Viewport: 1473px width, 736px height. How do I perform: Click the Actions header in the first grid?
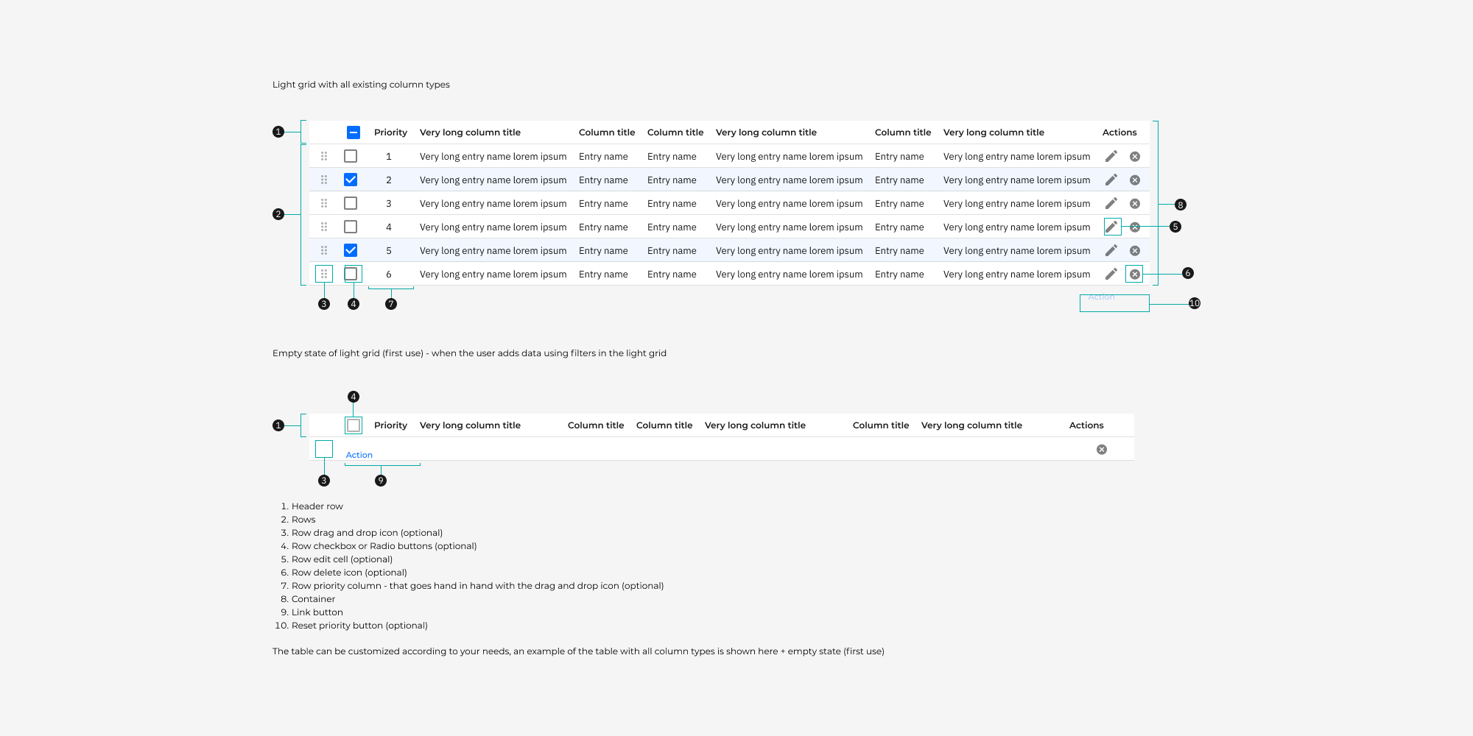pyautogui.click(x=1119, y=132)
